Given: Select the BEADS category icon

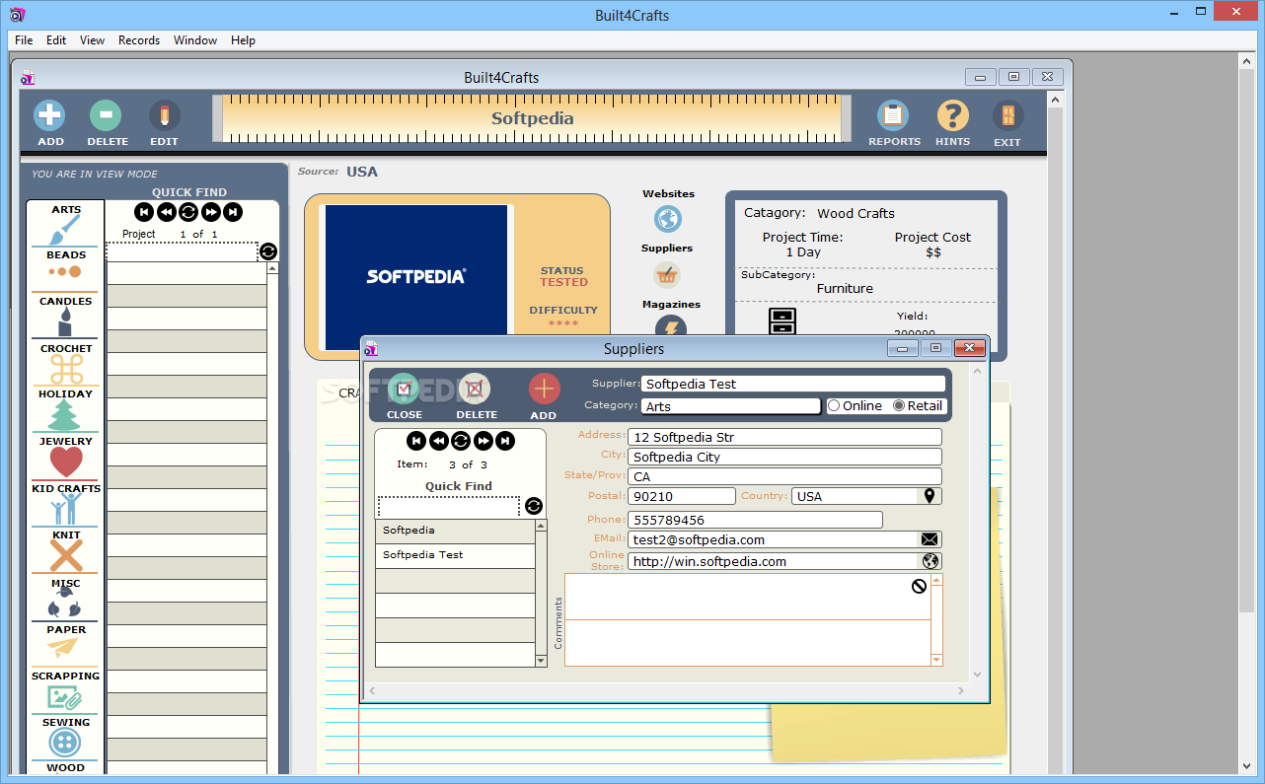Looking at the screenshot, I should point(65,272).
